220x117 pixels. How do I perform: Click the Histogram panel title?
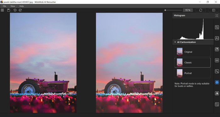pos(179,15)
